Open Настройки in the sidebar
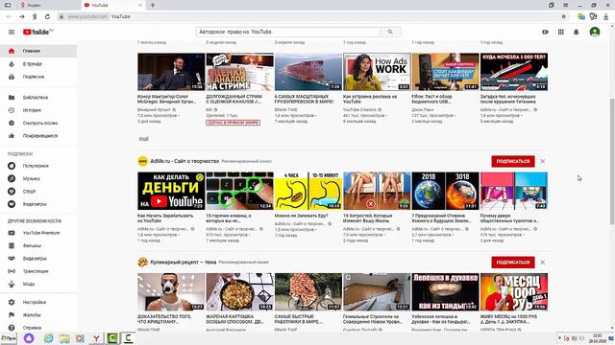 pyautogui.click(x=38, y=303)
